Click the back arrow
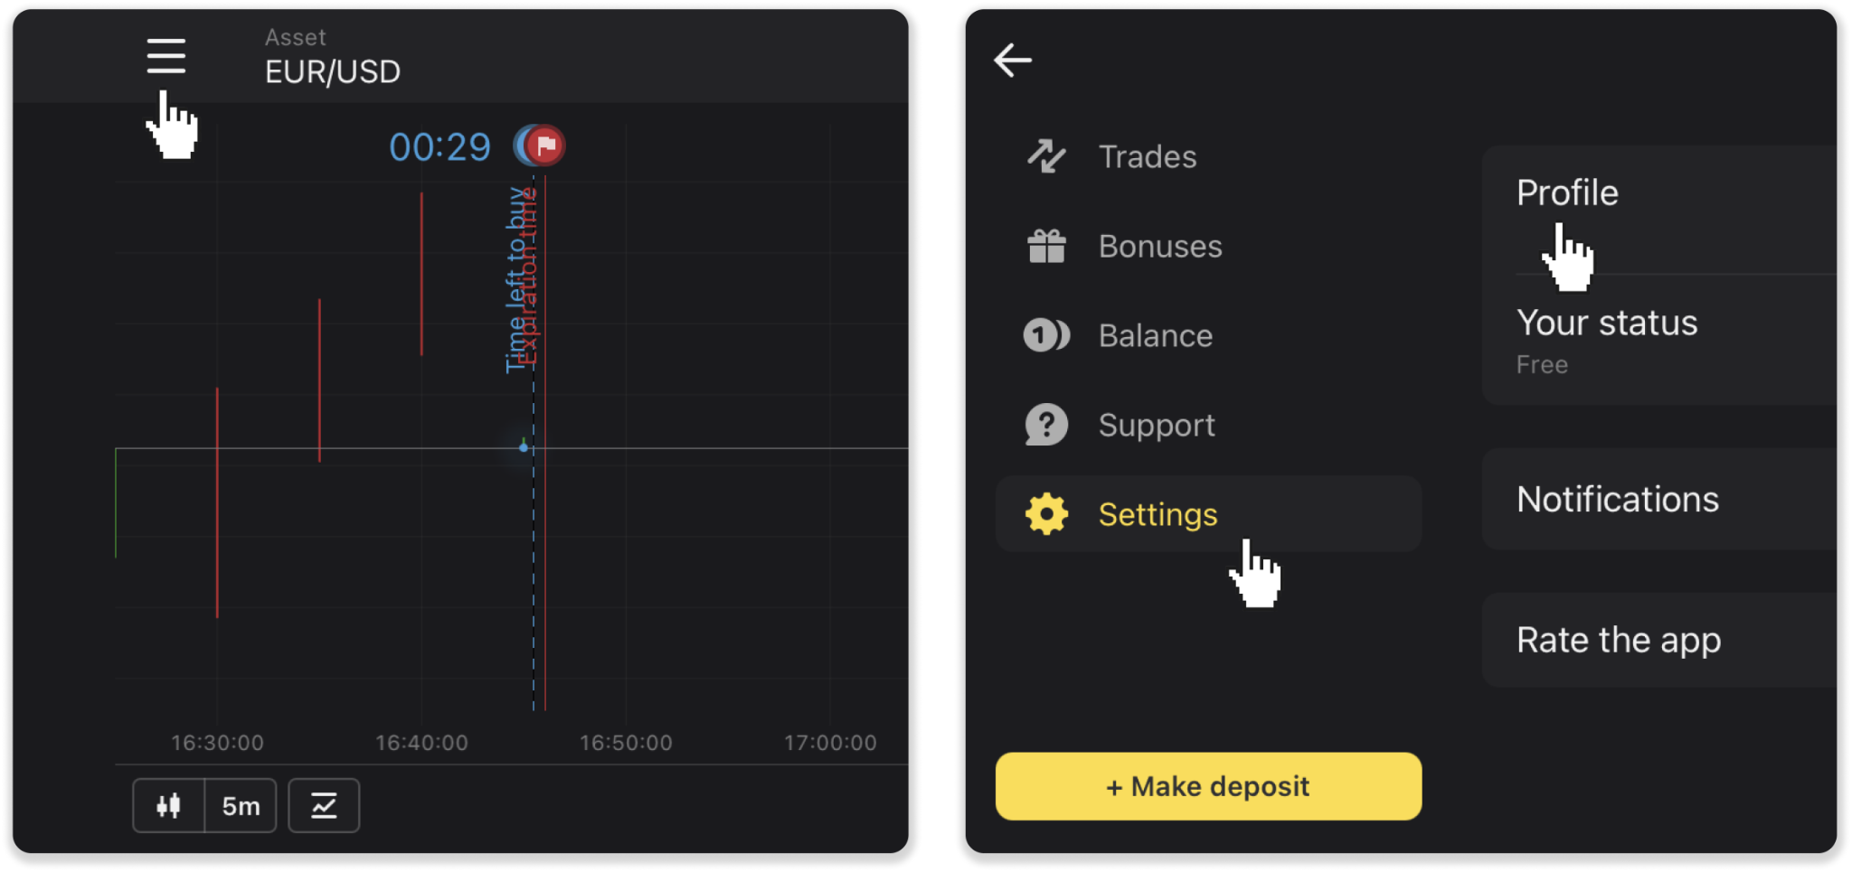This screenshot has width=1852, height=872. (x=1013, y=61)
